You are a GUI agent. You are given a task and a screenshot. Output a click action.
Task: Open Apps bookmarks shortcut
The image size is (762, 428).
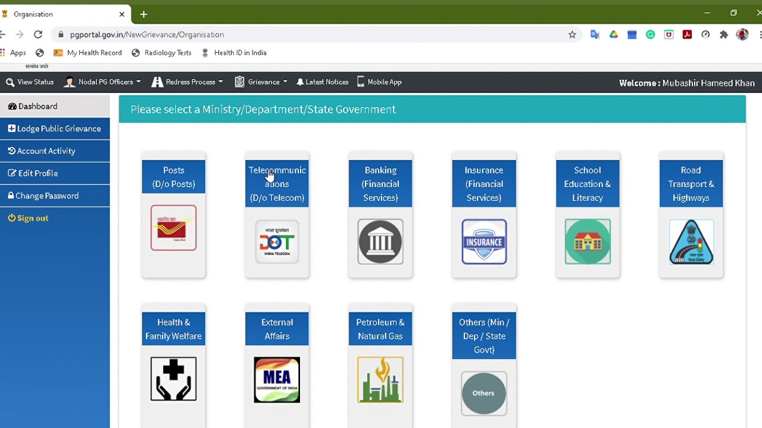13,52
